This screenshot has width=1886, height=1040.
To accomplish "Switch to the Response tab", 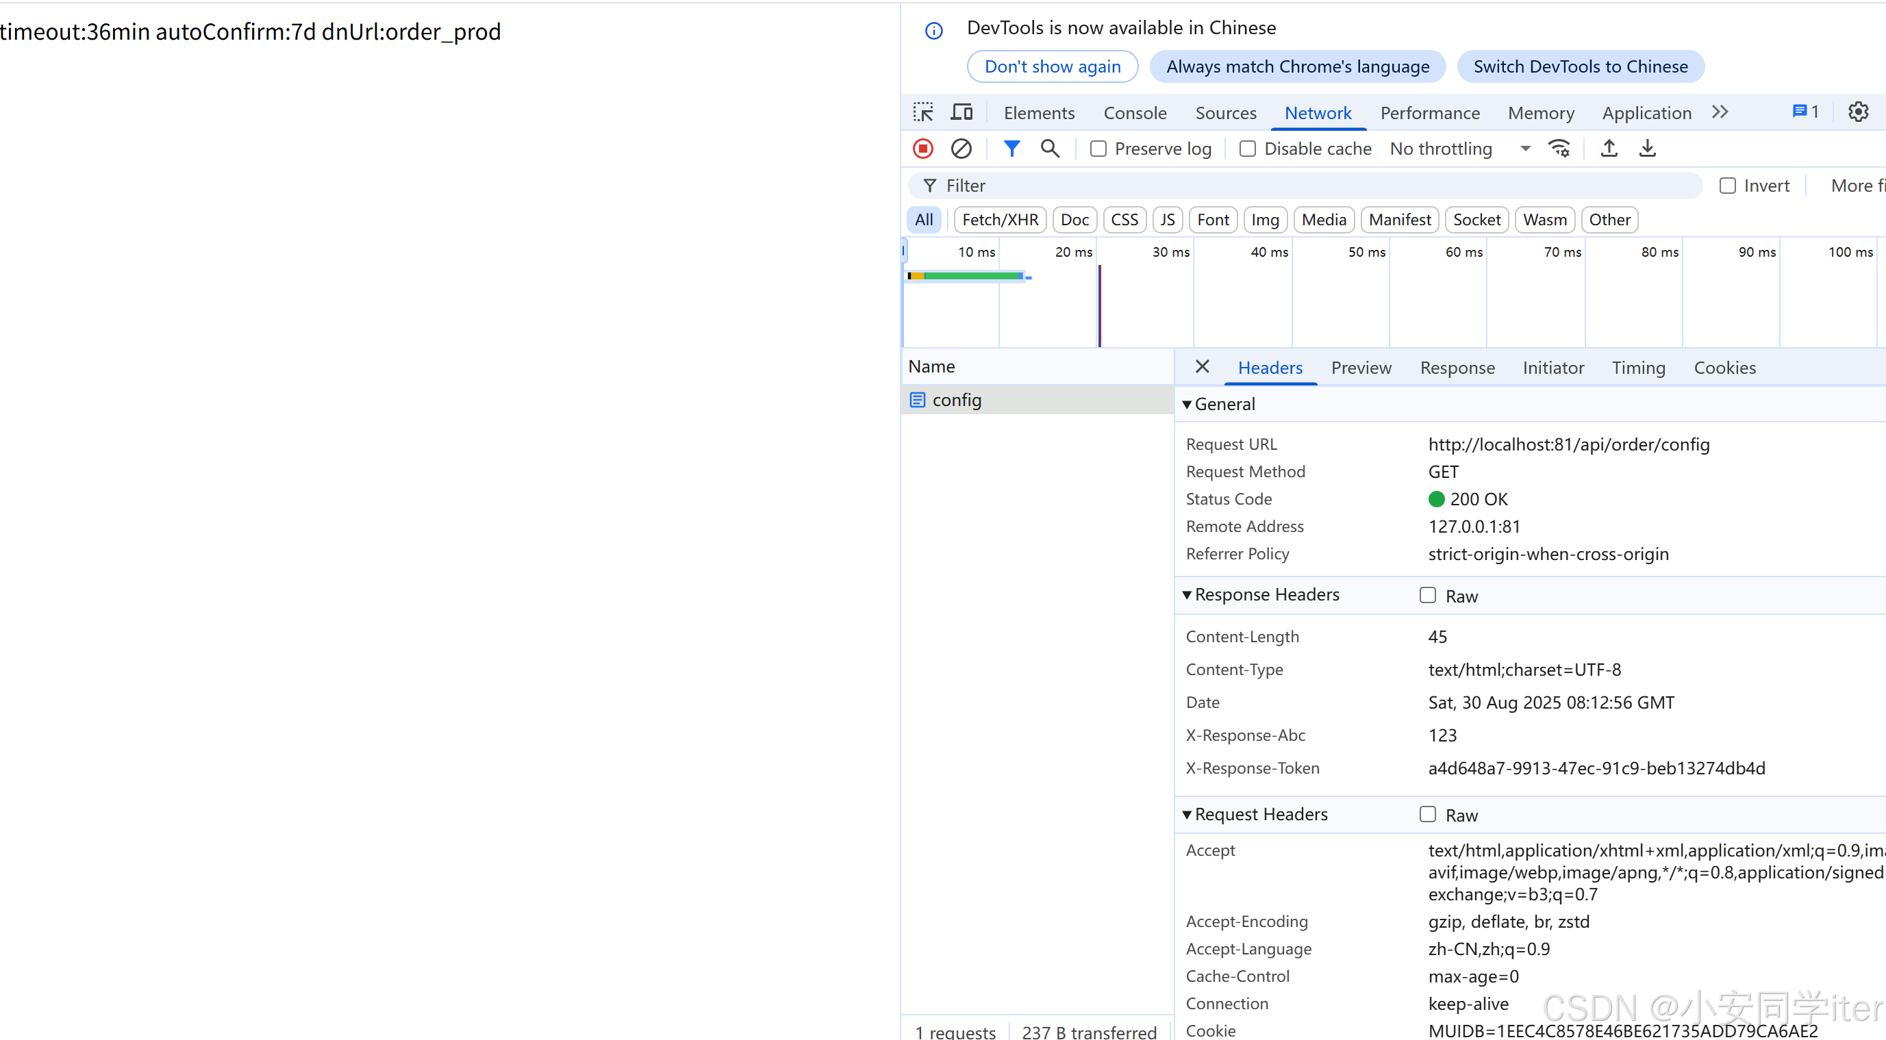I will (1457, 368).
